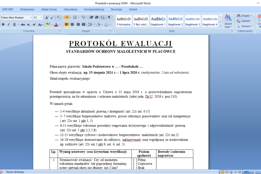This screenshot has height=174, width=261.
Task: Open the Recenzja tab
Action: [117, 9]
